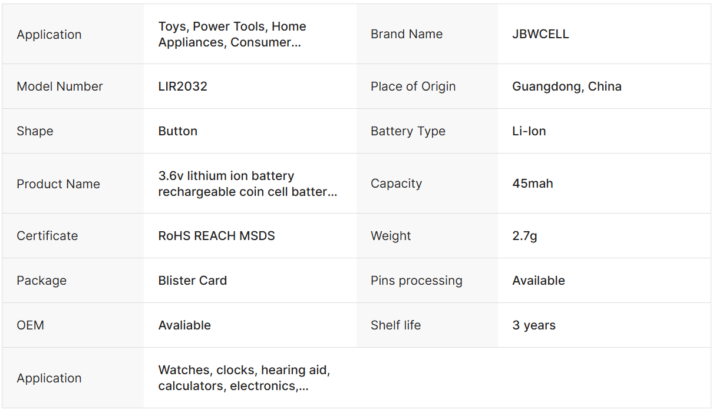Click the "Certificate" label cell
Viewport: 716px width, 413px height.
47,236
